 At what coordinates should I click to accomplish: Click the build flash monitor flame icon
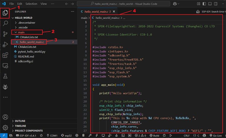pyautogui.click(x=117, y=135)
